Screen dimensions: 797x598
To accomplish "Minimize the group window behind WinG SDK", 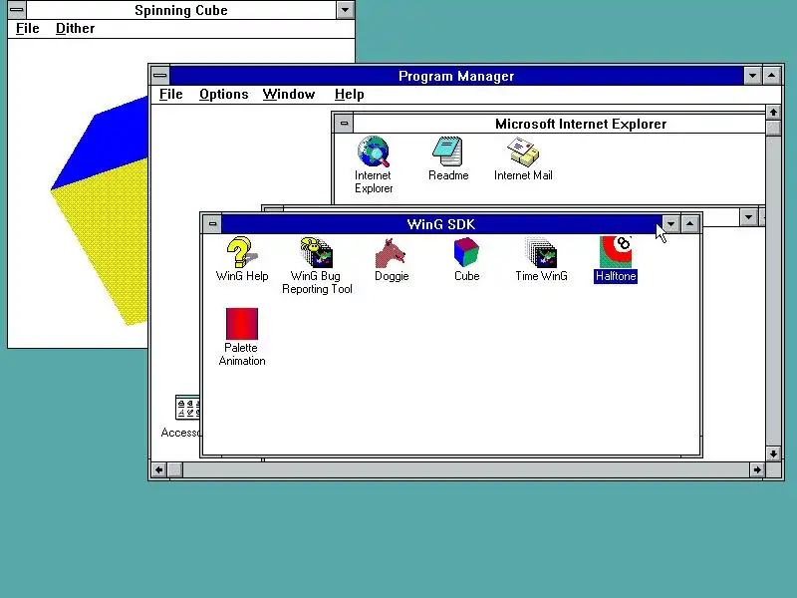I will (x=748, y=217).
